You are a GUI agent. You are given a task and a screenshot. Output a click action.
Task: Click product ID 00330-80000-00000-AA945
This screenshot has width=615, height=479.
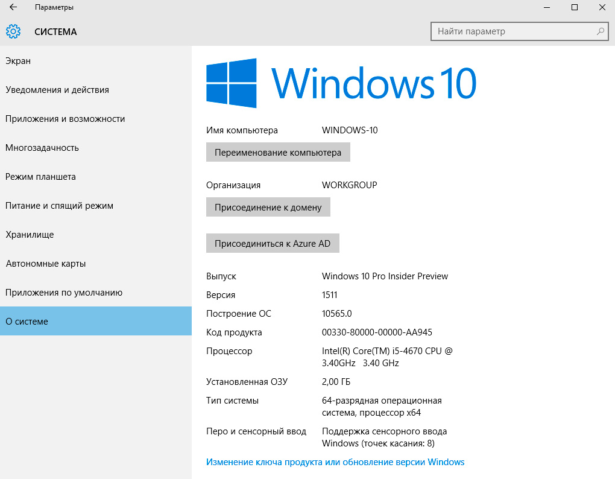(377, 332)
